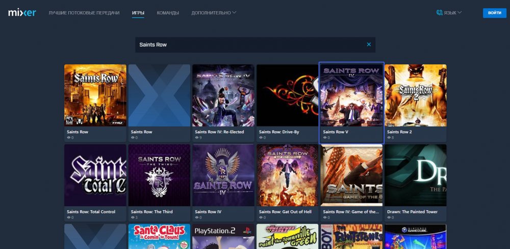
Task: Clear the Saints Row search text
Action: (x=369, y=44)
